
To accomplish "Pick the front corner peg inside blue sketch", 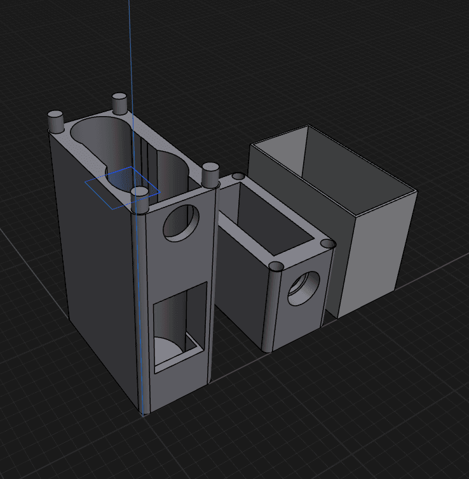I will click(140, 200).
